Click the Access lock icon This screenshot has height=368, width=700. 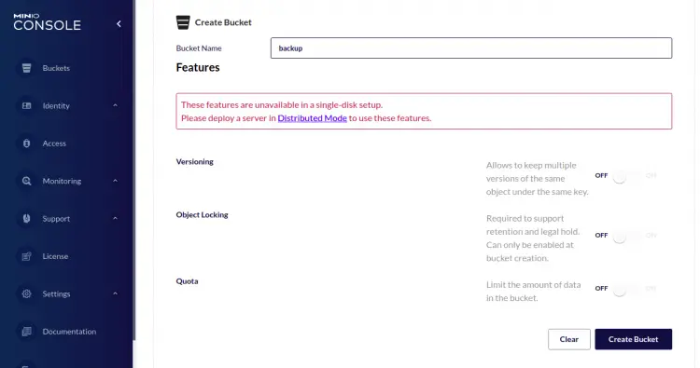[x=26, y=143]
